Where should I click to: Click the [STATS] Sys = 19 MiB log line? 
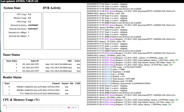(x=105, y=74)
